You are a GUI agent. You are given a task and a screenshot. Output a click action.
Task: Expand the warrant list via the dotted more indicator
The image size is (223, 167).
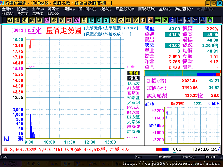pyautogui.click(x=132, y=137)
